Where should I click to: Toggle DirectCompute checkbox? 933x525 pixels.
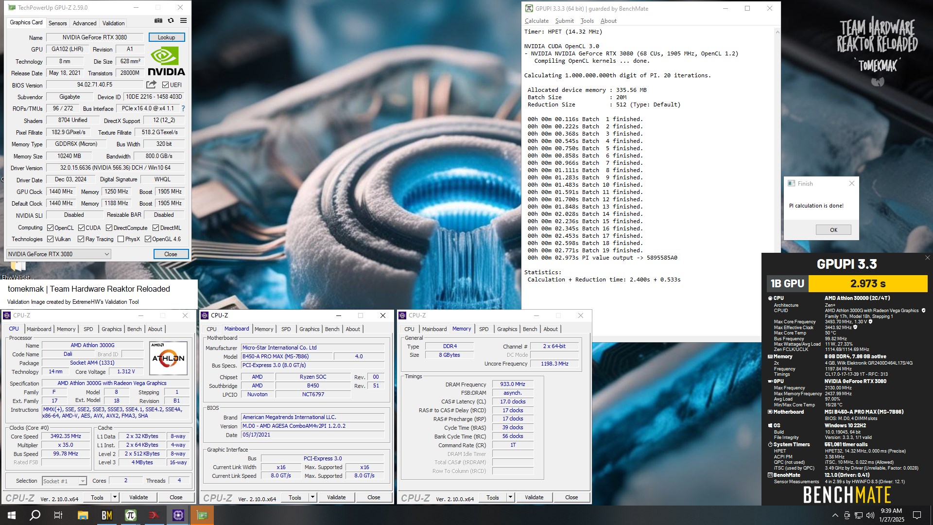pyautogui.click(x=109, y=227)
